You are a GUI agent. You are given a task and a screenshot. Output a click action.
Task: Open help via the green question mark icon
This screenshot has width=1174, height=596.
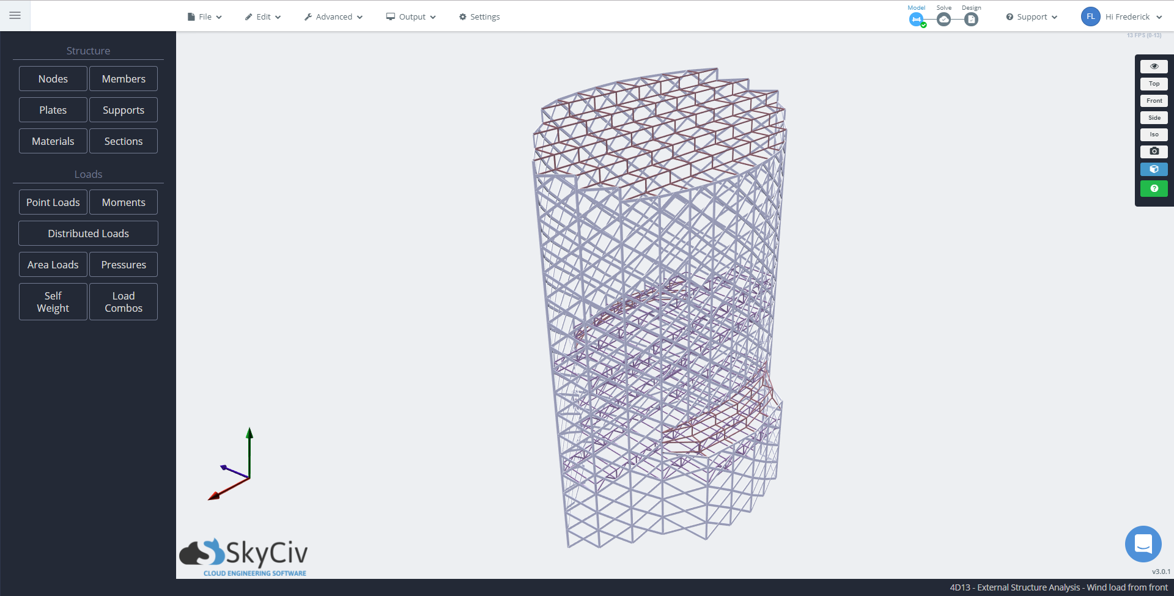1154,188
